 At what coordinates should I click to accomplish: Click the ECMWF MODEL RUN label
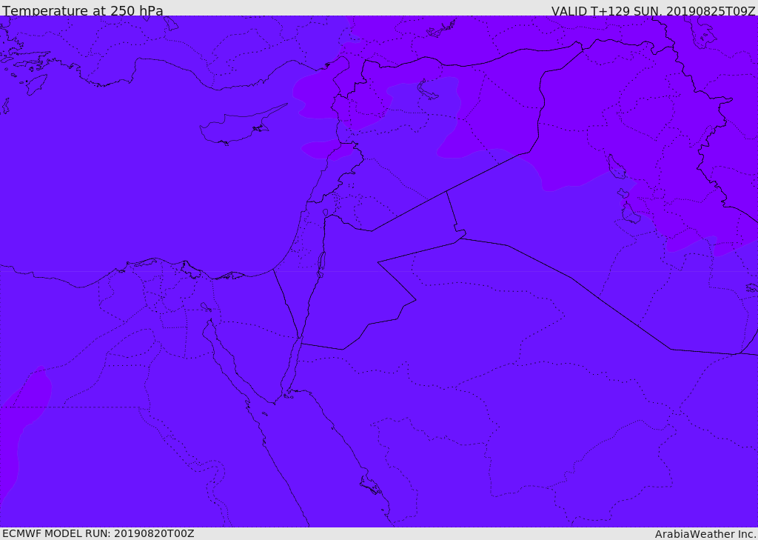click(98, 533)
